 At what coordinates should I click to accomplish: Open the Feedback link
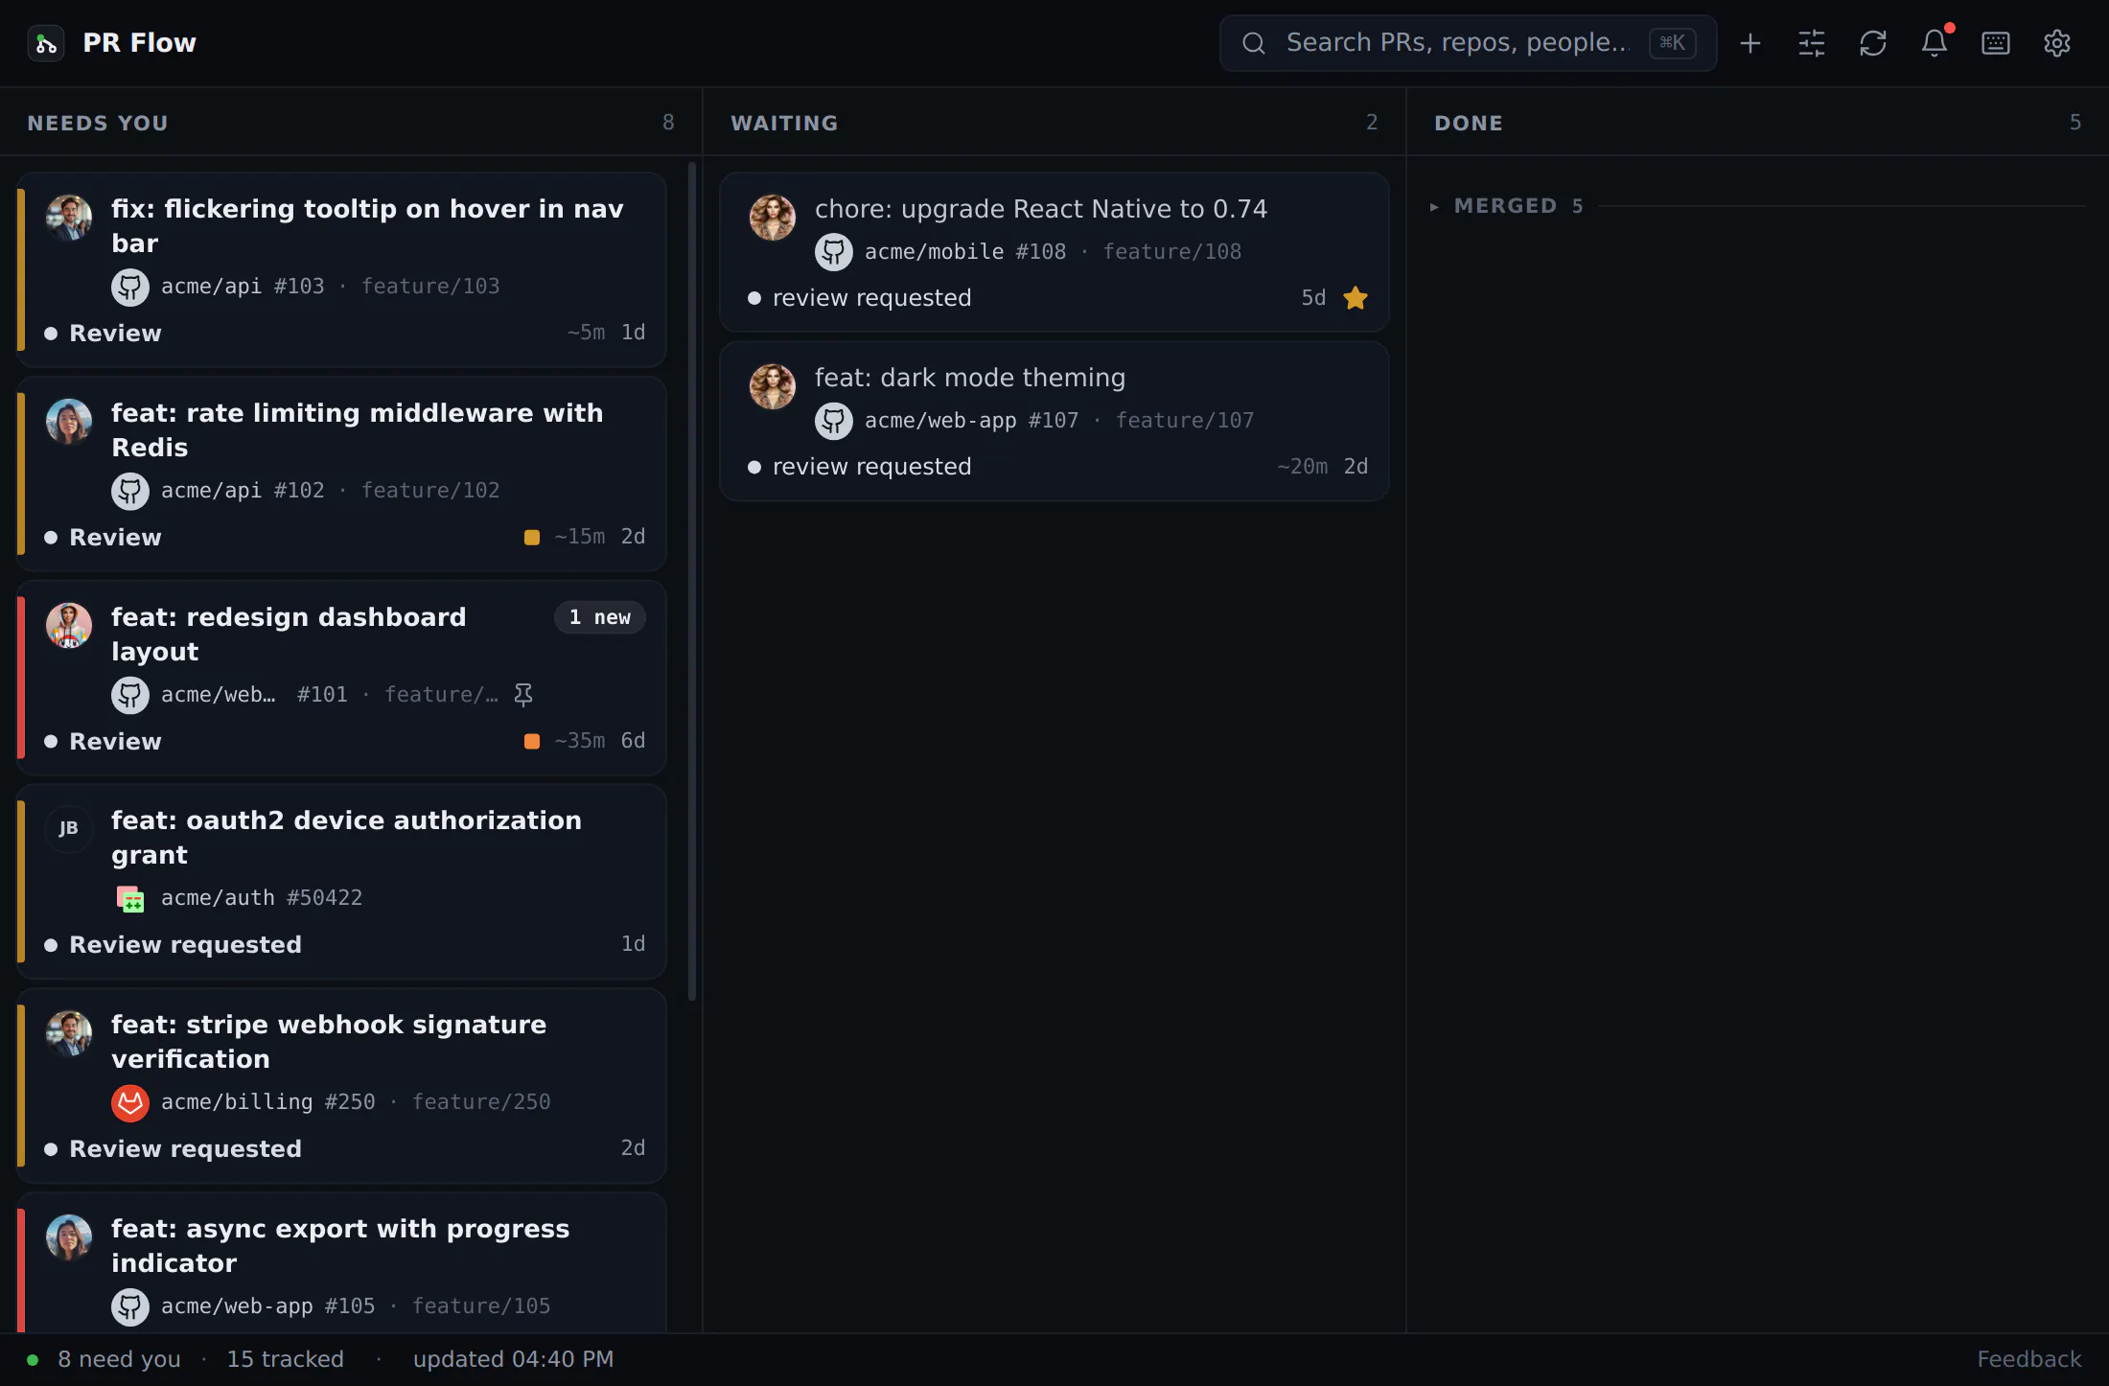pos(2029,1359)
